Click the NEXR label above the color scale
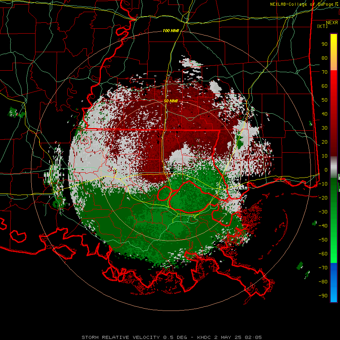Image resolution: width=340 pixels, height=340 pixels. pos(332,23)
